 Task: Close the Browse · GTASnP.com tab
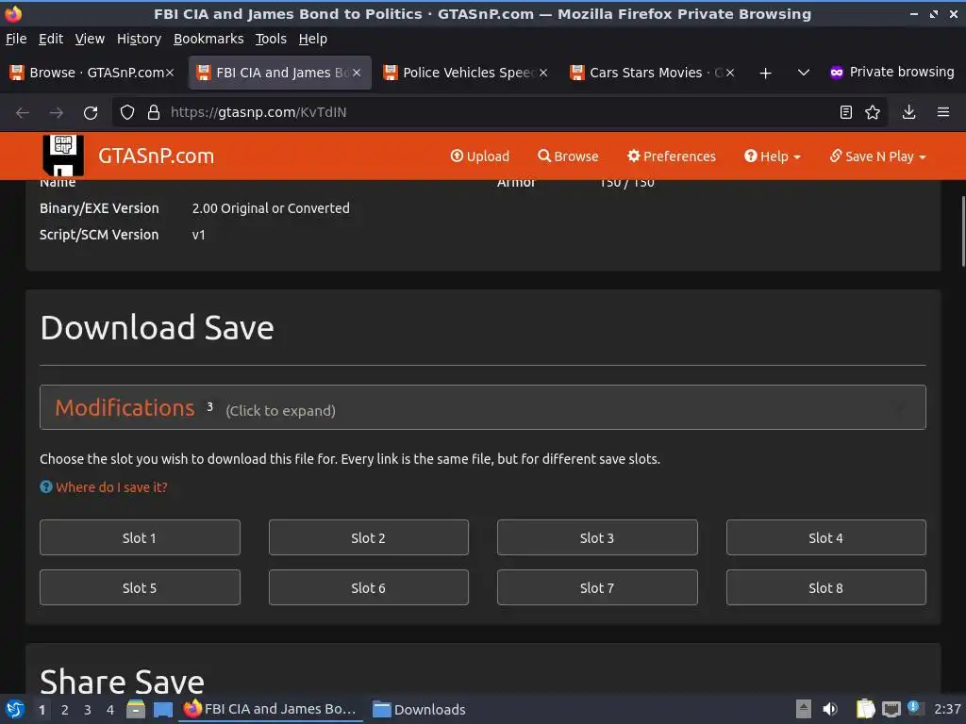point(170,73)
